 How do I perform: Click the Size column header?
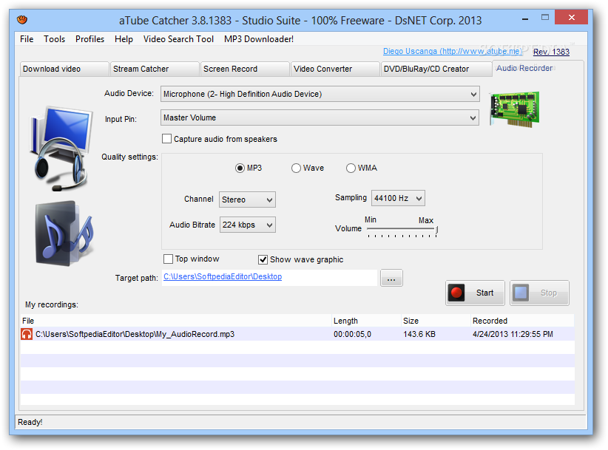pyautogui.click(x=436, y=321)
